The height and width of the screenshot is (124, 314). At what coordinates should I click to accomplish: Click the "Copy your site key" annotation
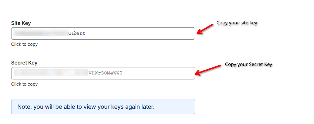tap(237, 23)
